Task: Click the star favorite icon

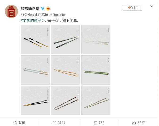Action: coord(15,123)
